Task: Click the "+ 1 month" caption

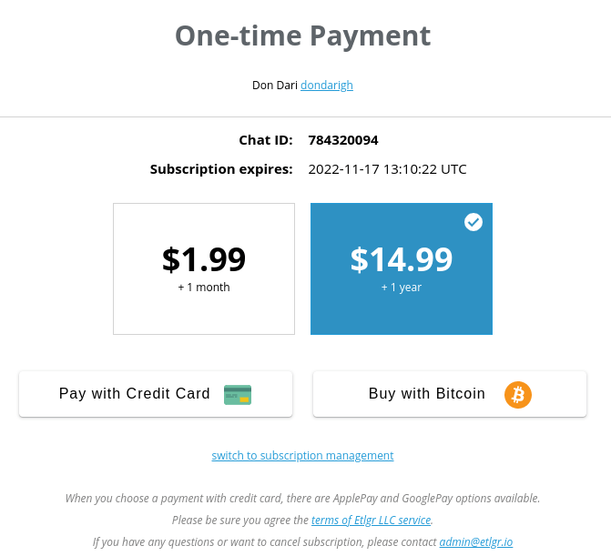Action: tap(204, 288)
